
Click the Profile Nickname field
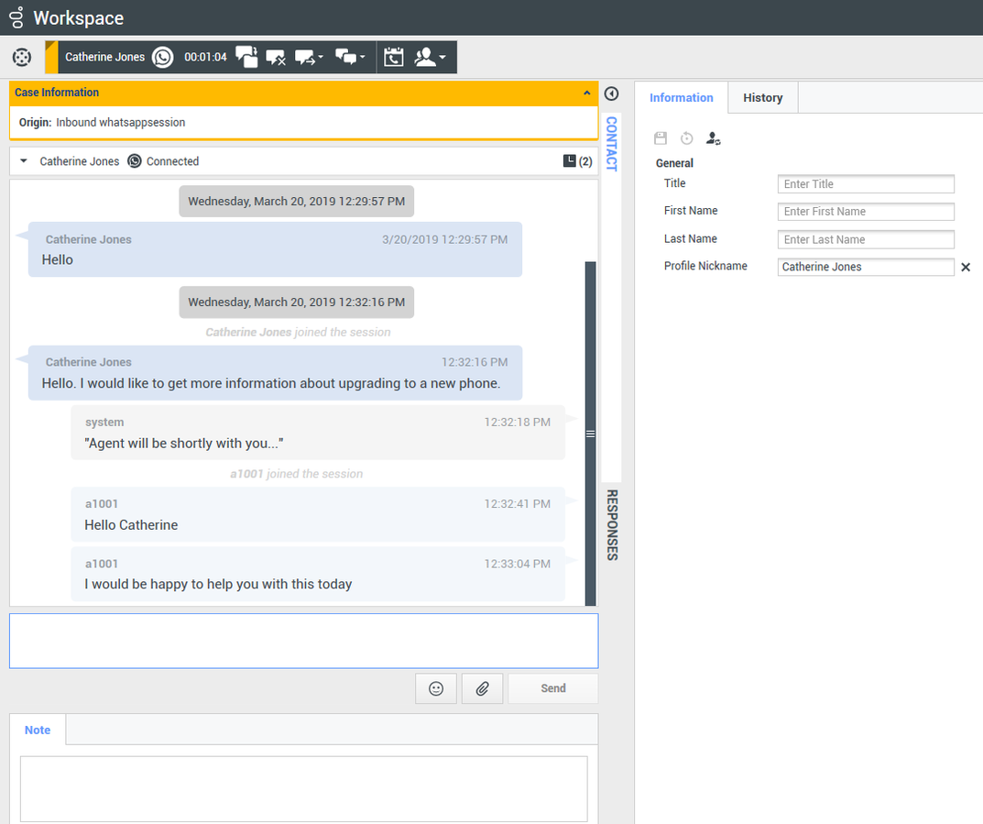tap(866, 267)
